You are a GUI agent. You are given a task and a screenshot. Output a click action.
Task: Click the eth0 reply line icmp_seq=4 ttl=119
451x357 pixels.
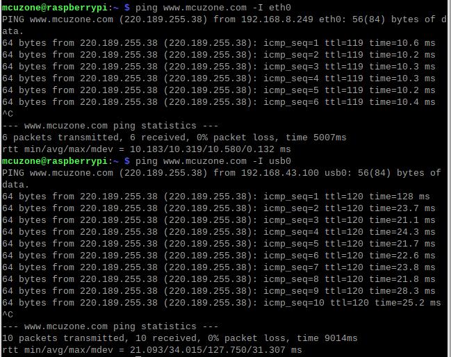(219, 78)
